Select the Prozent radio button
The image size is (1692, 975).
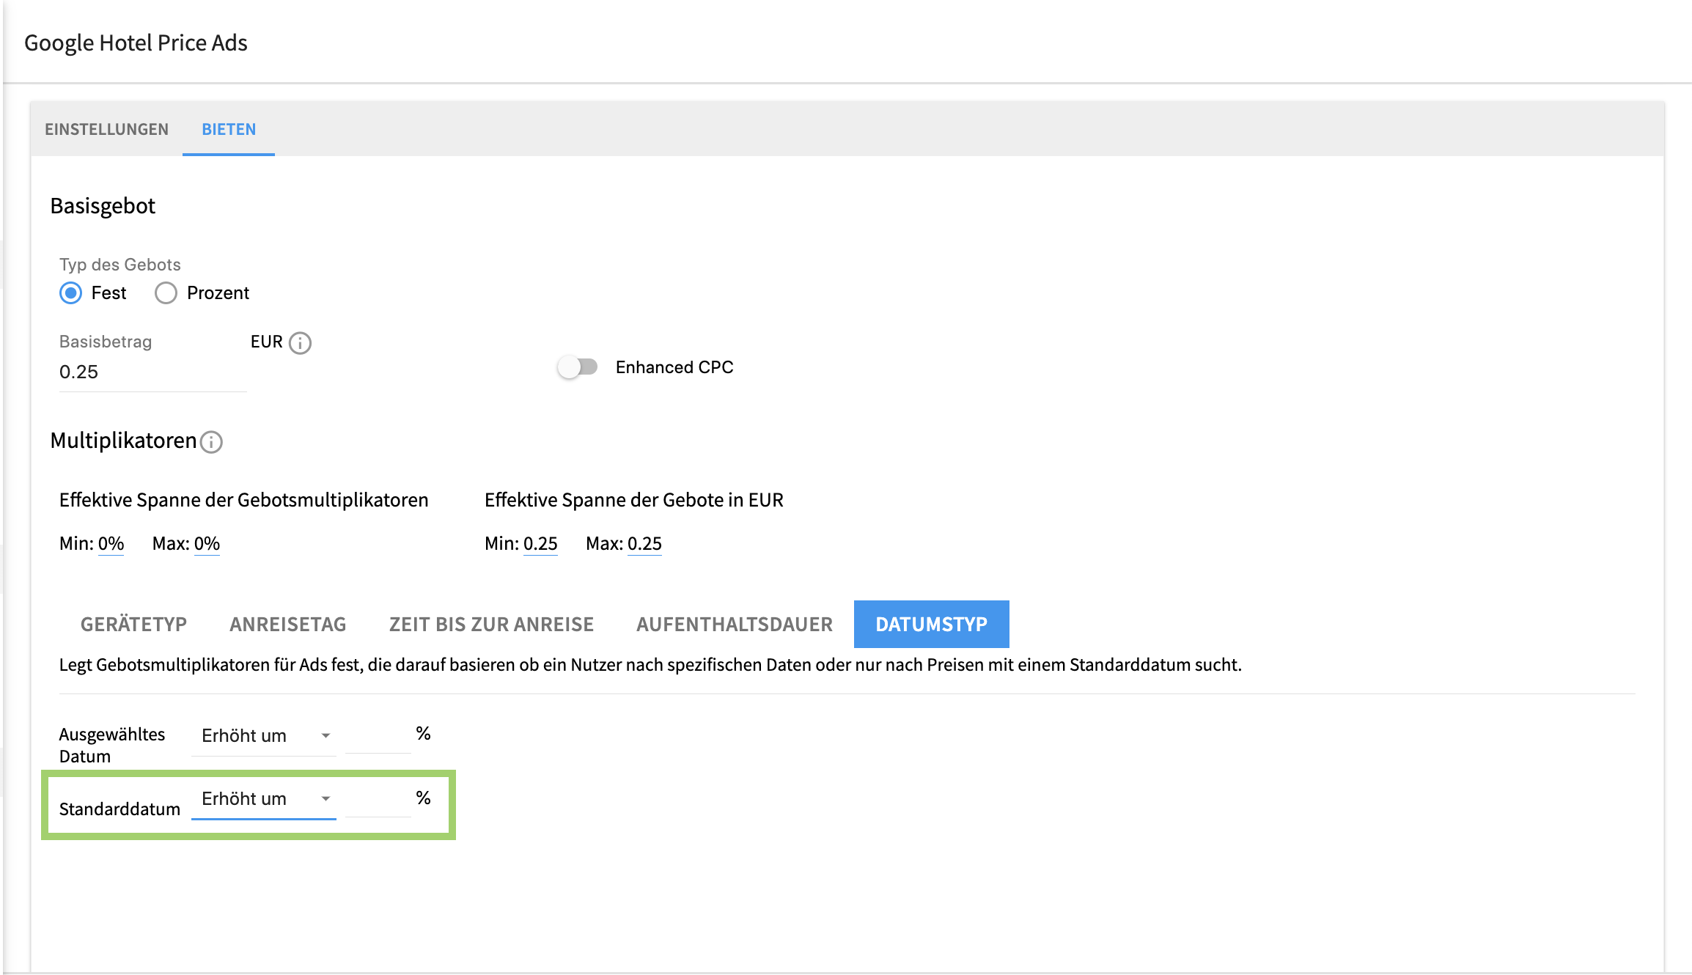tap(166, 293)
